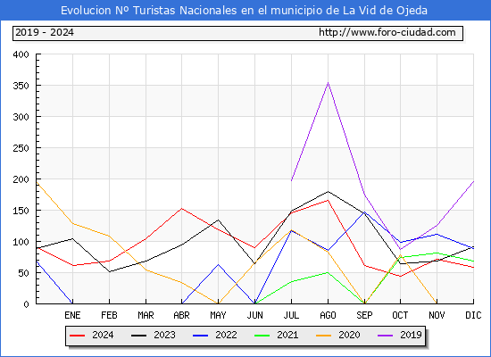
Task: Click the chart title about La Vid de Ojeda
Action: coord(244,11)
